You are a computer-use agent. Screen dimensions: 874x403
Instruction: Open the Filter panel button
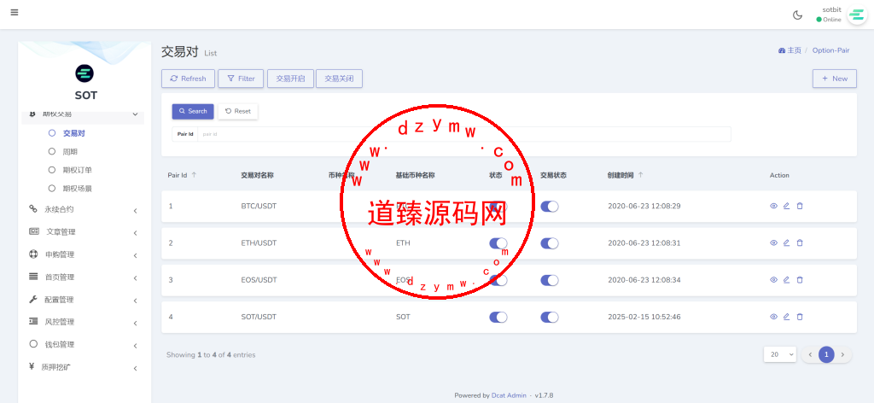click(x=241, y=79)
